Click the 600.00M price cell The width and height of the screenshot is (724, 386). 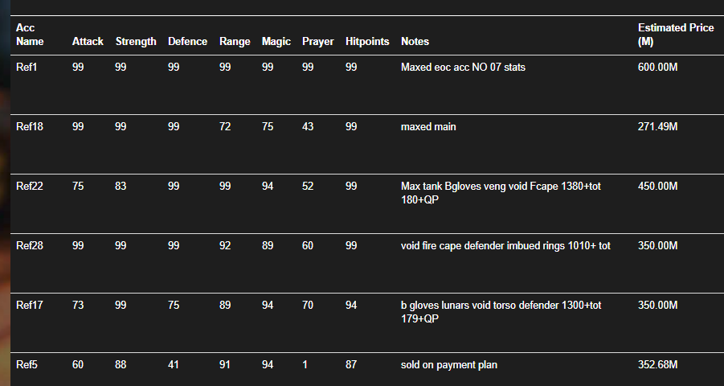657,67
